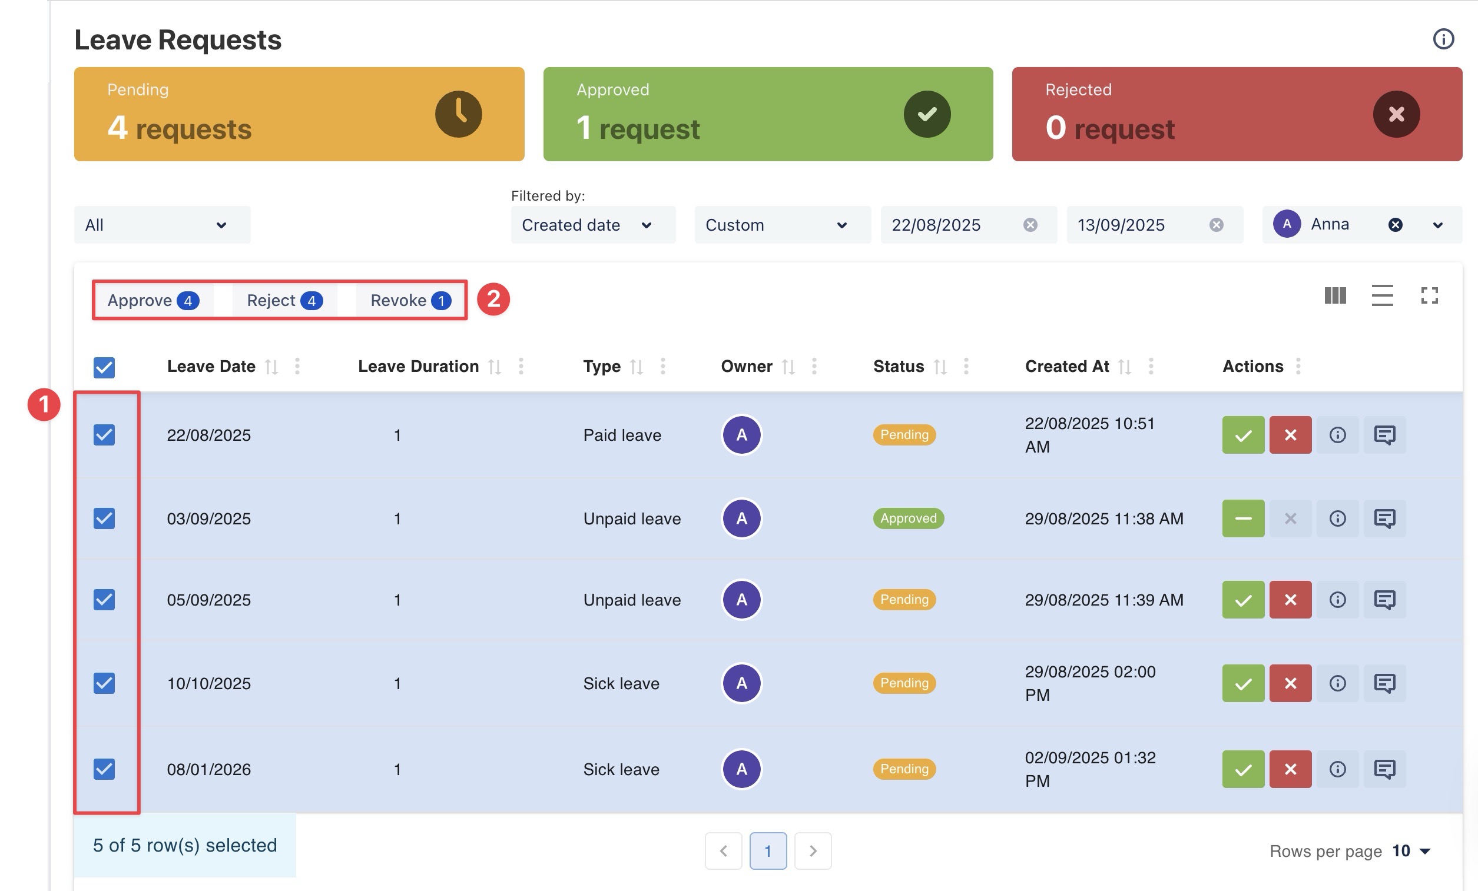Uncheck the select-all header checkbox
The height and width of the screenshot is (891, 1478).
[x=104, y=367]
